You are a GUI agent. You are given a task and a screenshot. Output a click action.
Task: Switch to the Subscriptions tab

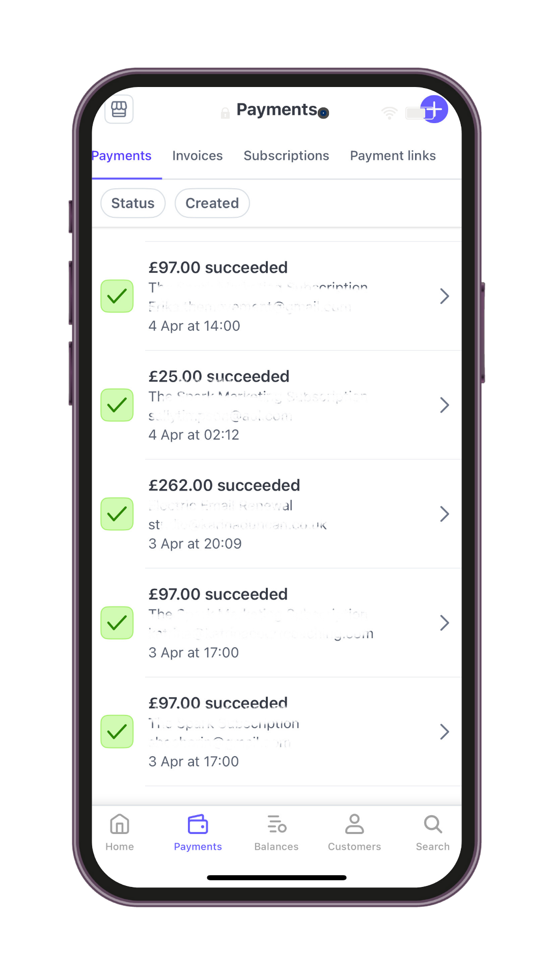(286, 156)
